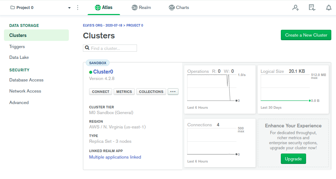336x179 pixels.
Task: Click the CLUSTER TIER label
Action: click(x=102, y=107)
